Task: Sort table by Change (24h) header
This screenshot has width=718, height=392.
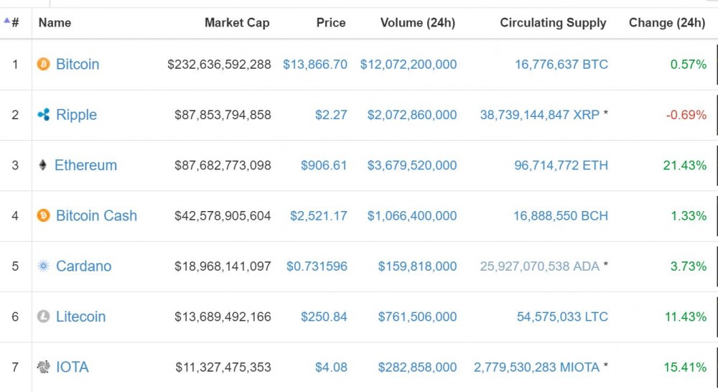Action: pyautogui.click(x=667, y=22)
